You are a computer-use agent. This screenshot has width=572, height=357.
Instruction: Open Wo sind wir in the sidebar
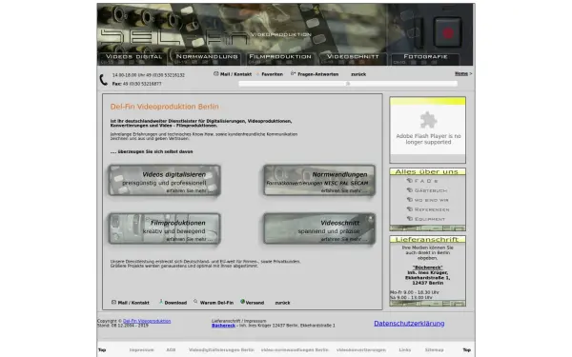(x=432, y=200)
